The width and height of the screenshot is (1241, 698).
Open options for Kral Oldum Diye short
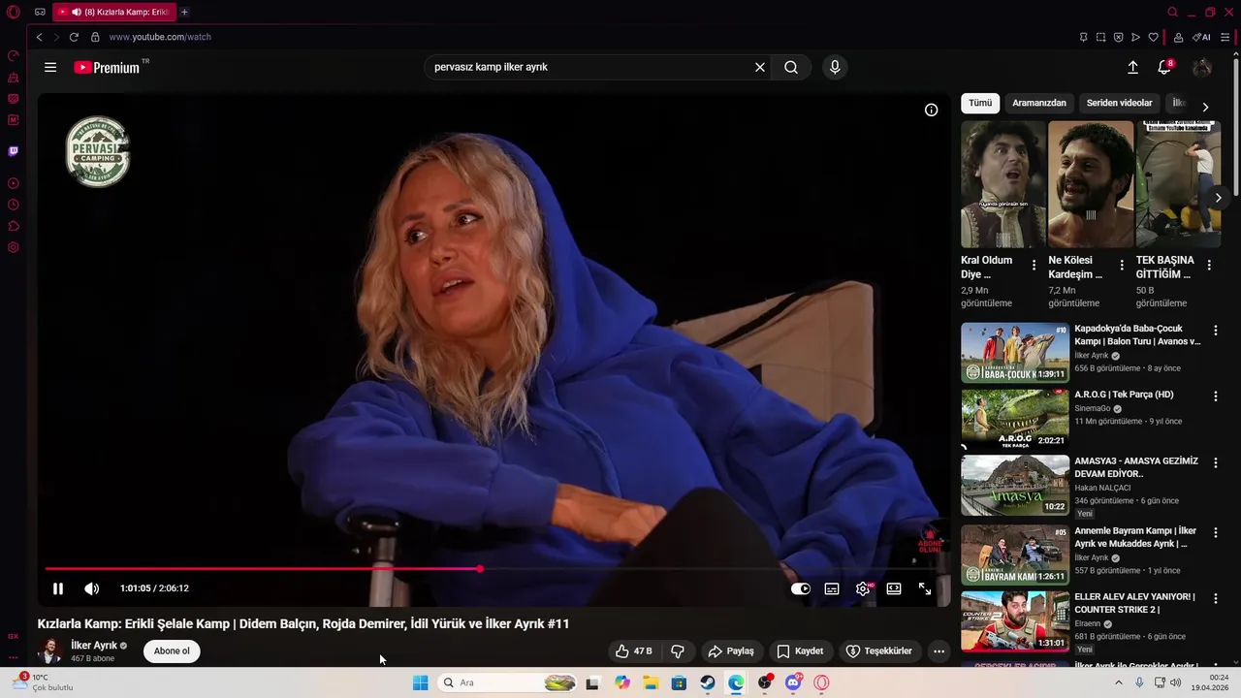coord(1034,265)
